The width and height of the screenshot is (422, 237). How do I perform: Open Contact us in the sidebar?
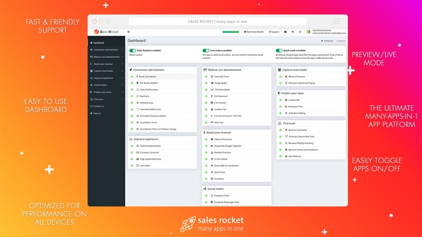[x=106, y=107]
